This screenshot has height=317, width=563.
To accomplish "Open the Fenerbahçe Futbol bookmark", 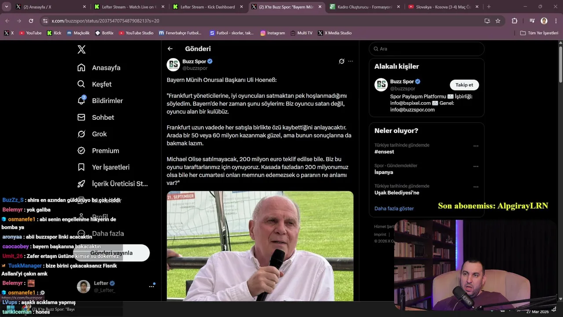I will pos(180,33).
